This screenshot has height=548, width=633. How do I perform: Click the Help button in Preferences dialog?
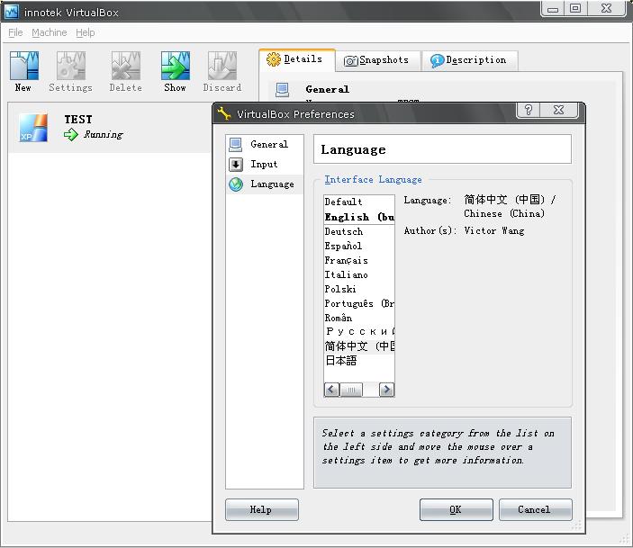coord(262,509)
